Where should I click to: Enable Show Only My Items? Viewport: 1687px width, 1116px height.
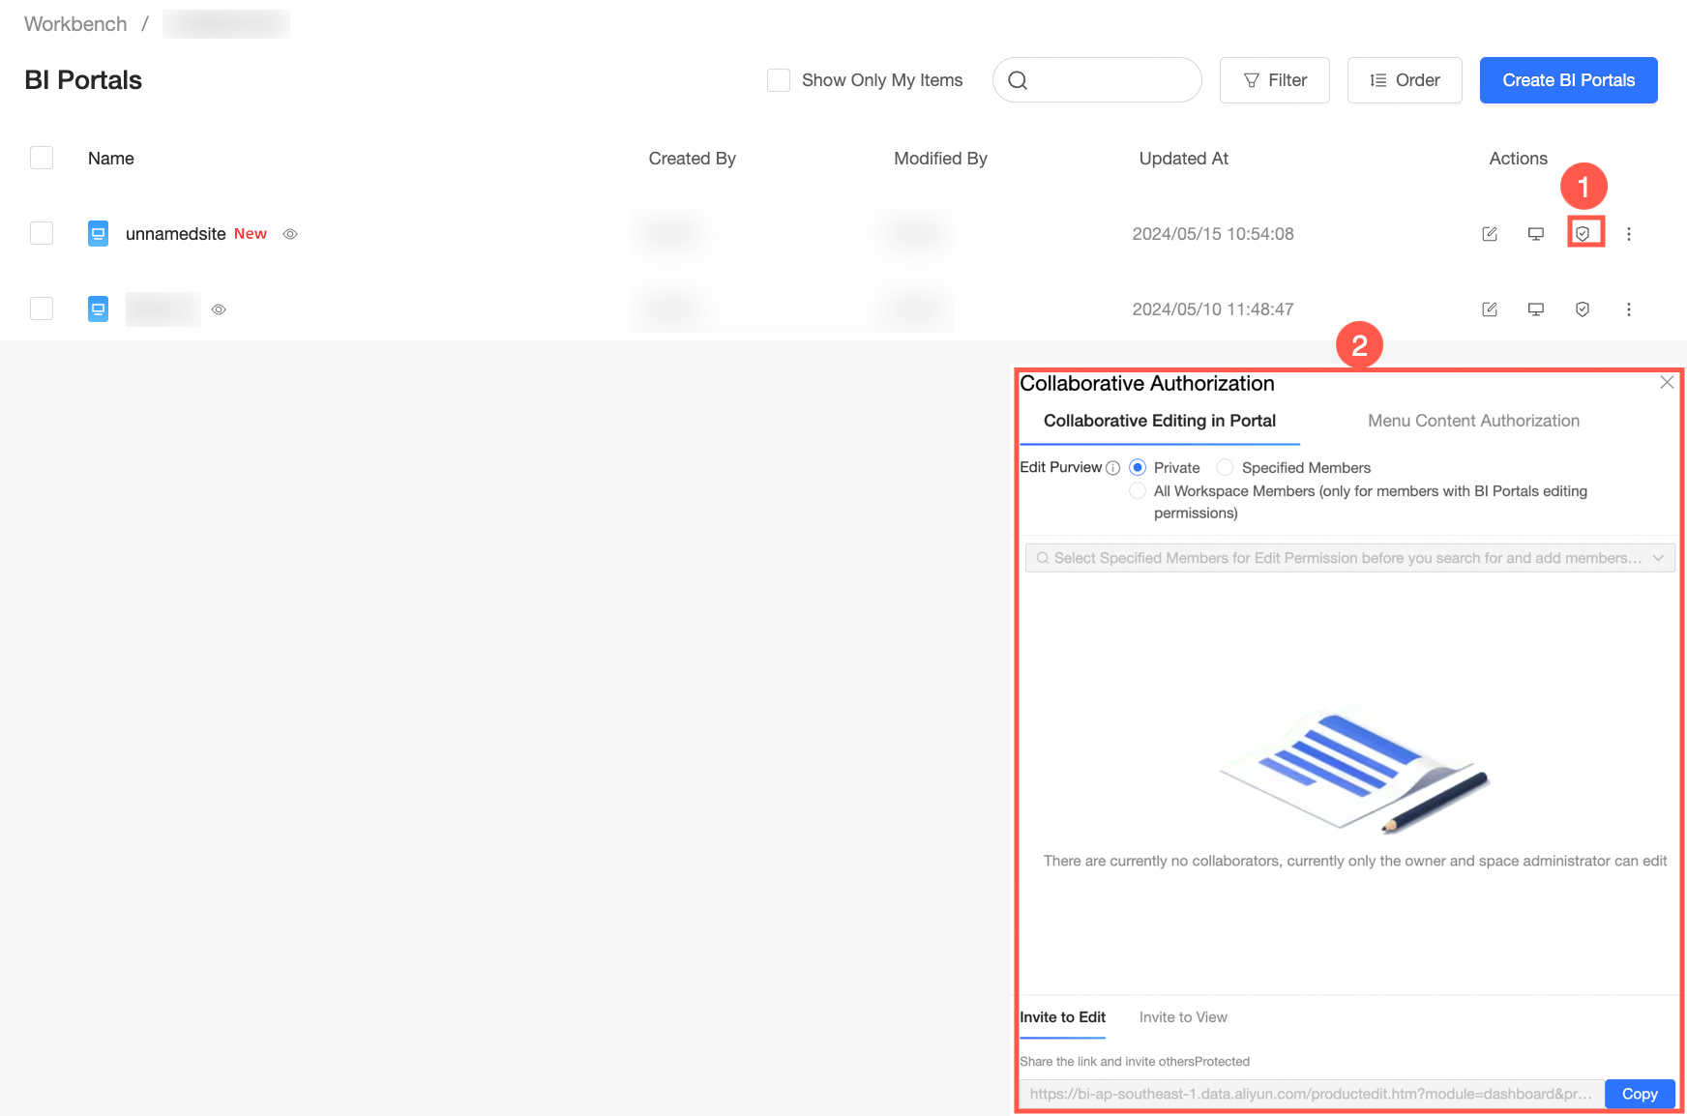[x=779, y=79]
